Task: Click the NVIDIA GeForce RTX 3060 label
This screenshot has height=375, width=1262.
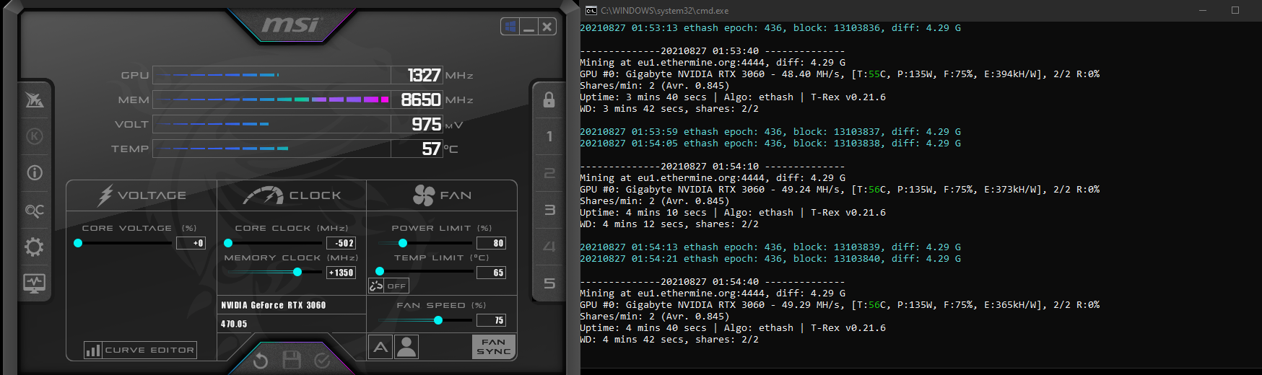Action: click(274, 305)
